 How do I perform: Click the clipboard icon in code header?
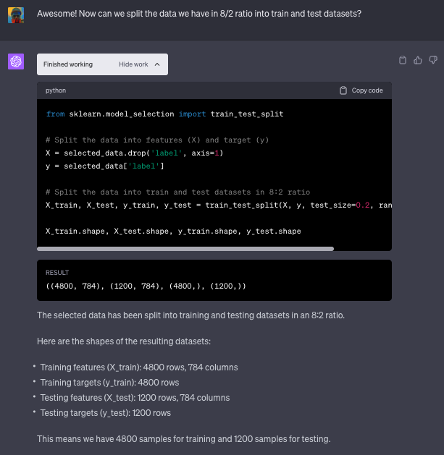(343, 90)
